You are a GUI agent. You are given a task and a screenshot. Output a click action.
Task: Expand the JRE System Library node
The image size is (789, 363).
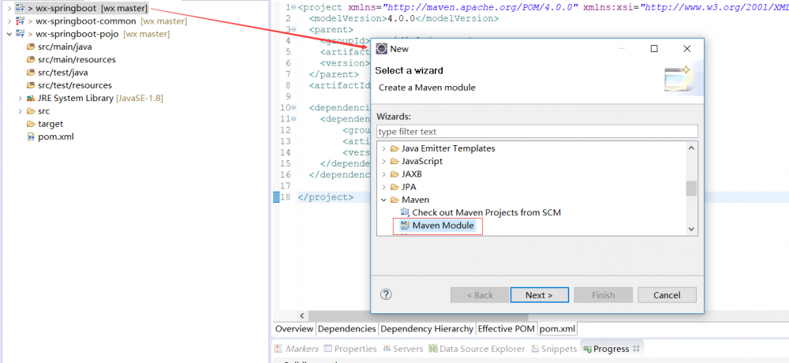point(21,98)
